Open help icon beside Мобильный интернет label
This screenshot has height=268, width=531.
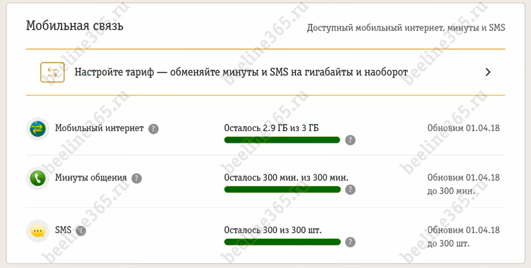[153, 129]
